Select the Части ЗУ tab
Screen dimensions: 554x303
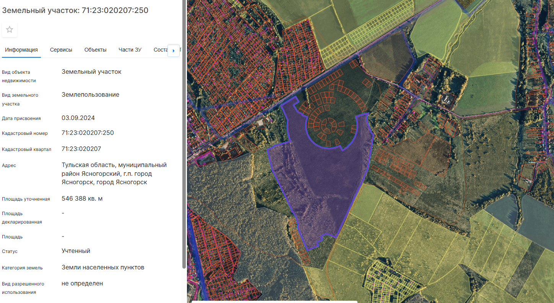pyautogui.click(x=130, y=50)
